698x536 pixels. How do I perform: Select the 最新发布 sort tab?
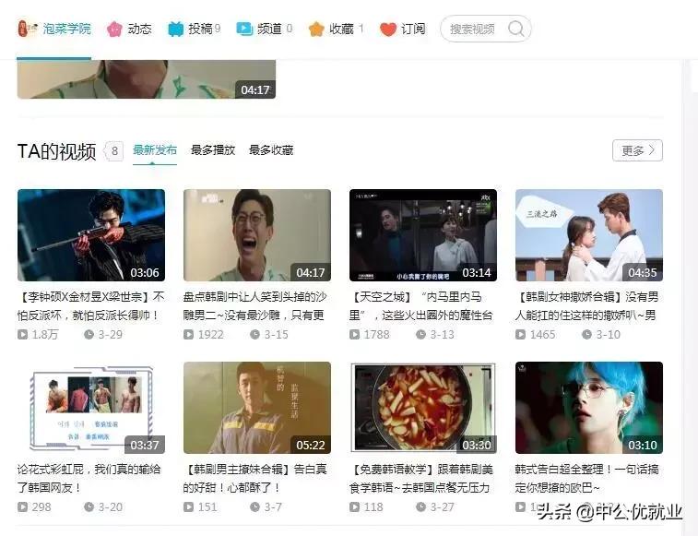click(x=155, y=150)
